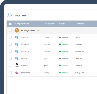Click the Windows icon for Shane-PC
Viewport: 97px width, 94px height.
17,44
